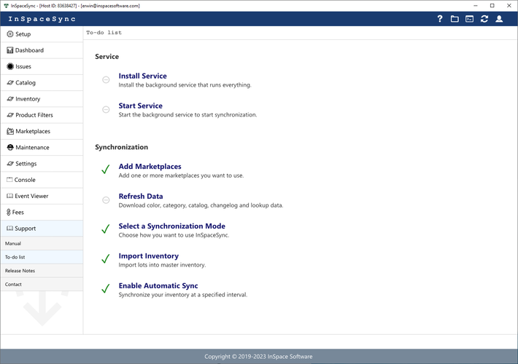Select Release Notes submenu item
518x364 pixels.
tap(20, 271)
